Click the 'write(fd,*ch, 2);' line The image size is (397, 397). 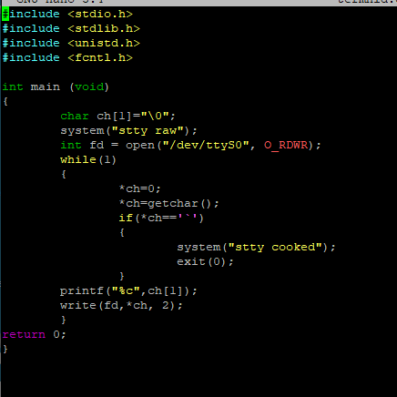point(121,305)
